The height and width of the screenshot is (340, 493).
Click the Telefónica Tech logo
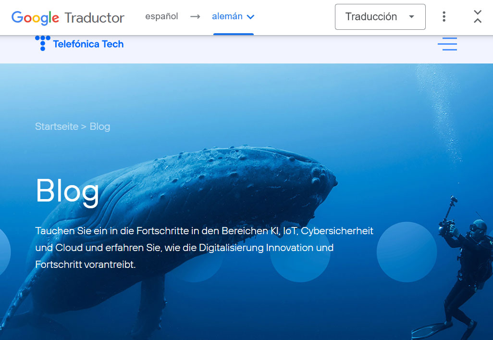coord(79,43)
